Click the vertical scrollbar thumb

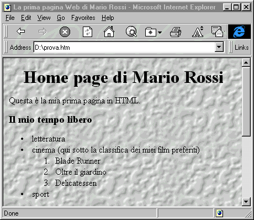(x=246, y=101)
